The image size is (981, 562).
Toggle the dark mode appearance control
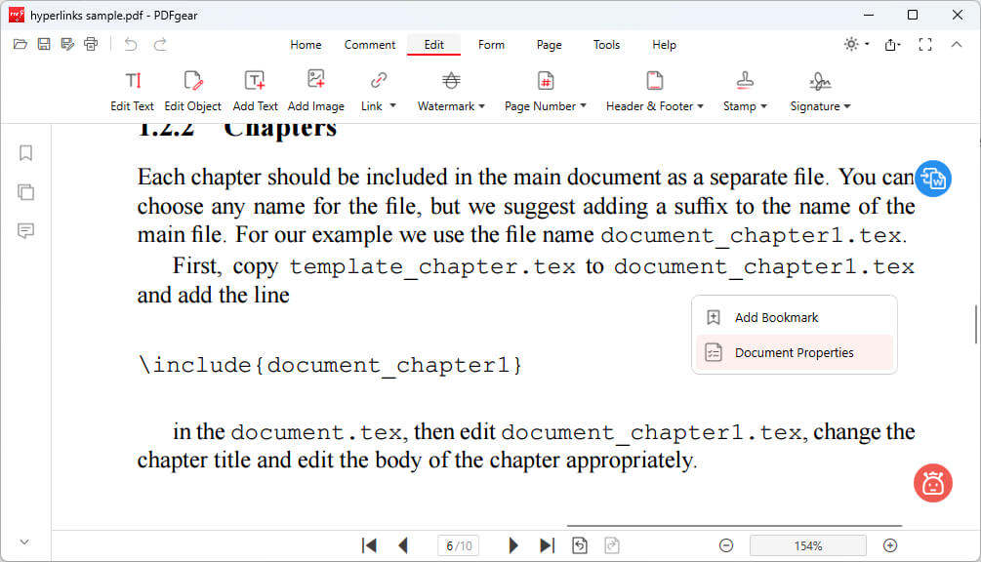[x=849, y=44]
